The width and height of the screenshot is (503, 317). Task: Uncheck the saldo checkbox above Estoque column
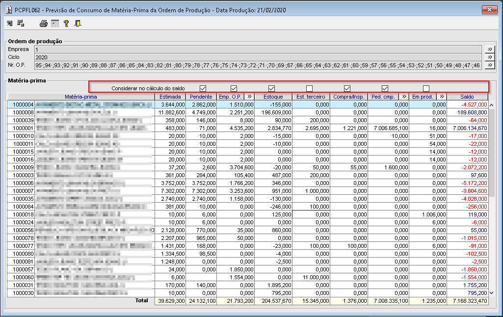[272, 88]
